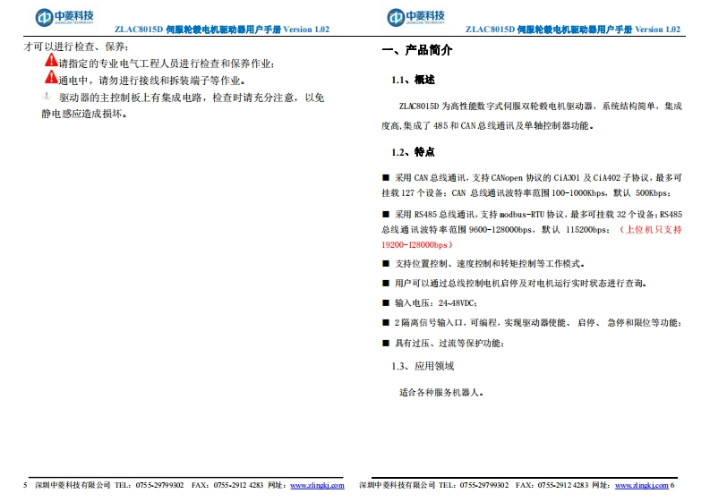Click the second red warning triangle icon
This screenshot has width=710, height=502.
pyautogui.click(x=51, y=78)
